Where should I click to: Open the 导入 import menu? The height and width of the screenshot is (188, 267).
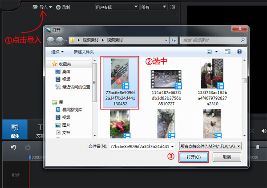coord(42,7)
